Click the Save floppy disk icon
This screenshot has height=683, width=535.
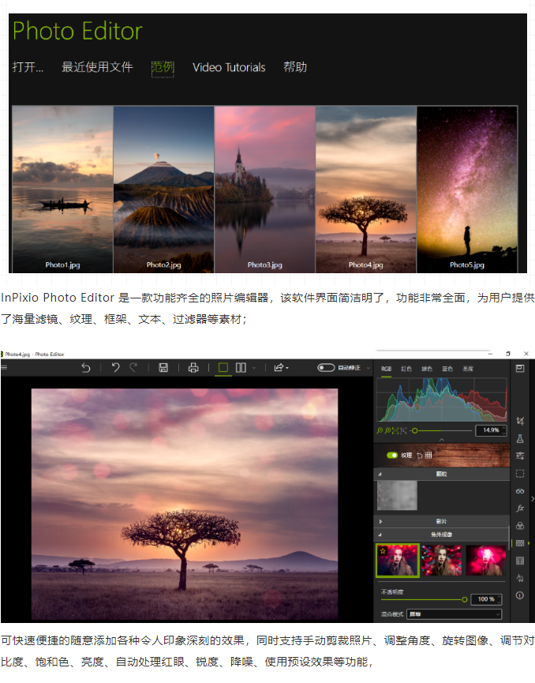click(163, 368)
